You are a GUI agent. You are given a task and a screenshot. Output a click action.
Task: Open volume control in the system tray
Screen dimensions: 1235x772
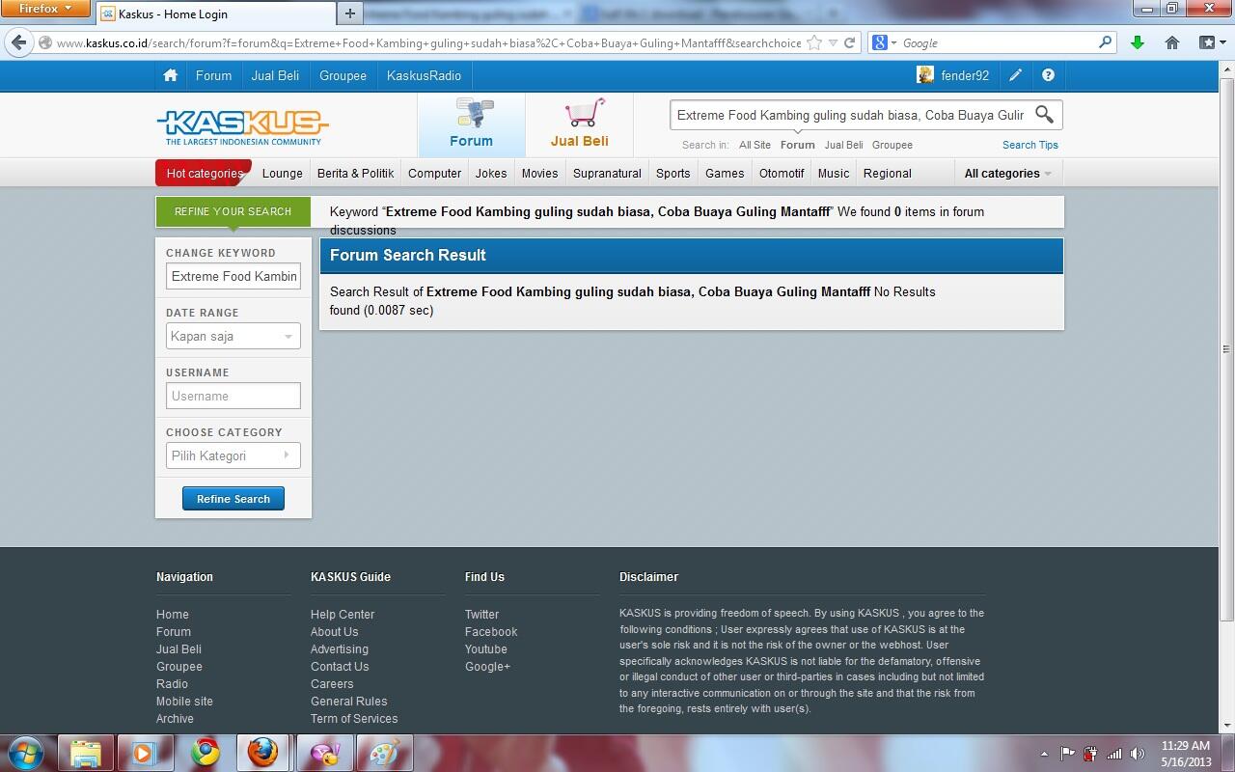coord(1137,754)
